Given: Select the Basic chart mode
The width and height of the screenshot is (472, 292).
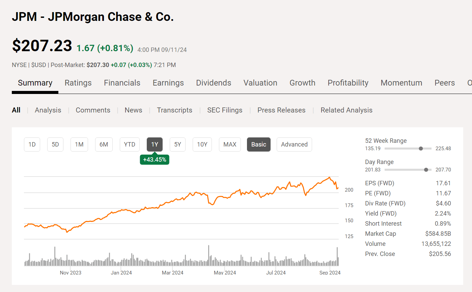Looking at the screenshot, I should click(259, 144).
